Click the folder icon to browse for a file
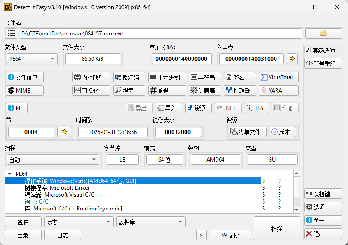Viewport: 348px width, 245px height. click(x=323, y=33)
